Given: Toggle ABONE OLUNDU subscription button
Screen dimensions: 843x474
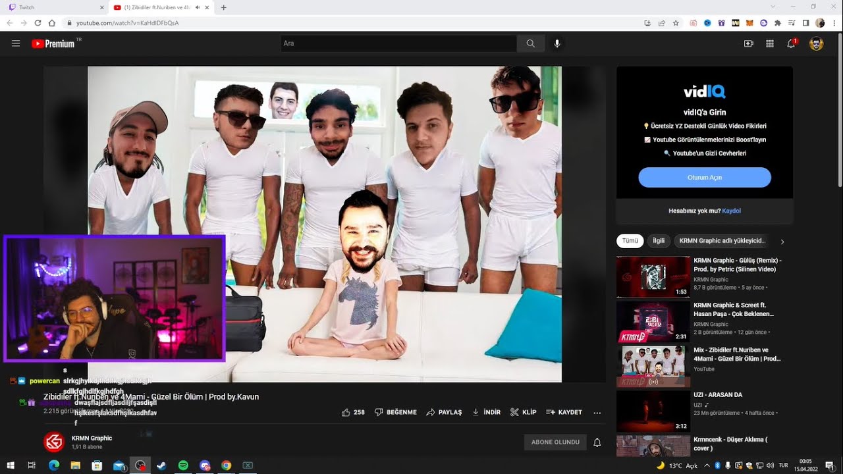Looking at the screenshot, I should (555, 442).
